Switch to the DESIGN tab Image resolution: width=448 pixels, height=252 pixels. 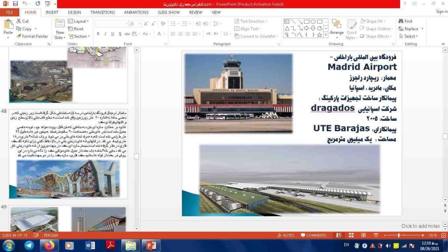pos(74,12)
